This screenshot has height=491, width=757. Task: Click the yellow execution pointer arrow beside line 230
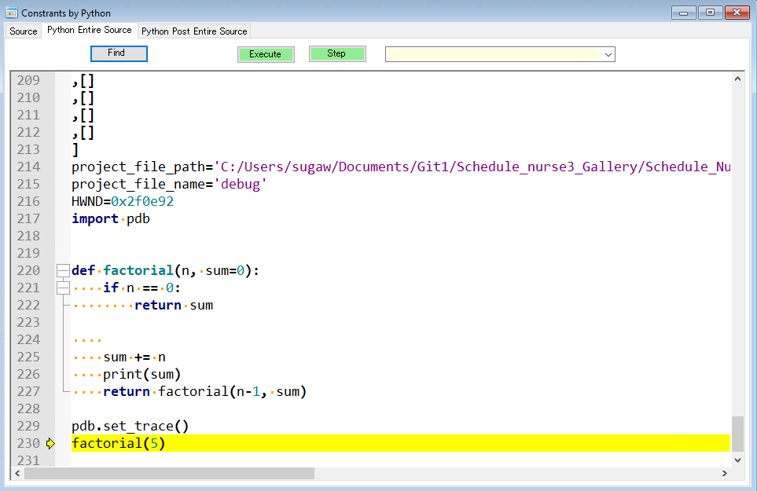(x=50, y=443)
